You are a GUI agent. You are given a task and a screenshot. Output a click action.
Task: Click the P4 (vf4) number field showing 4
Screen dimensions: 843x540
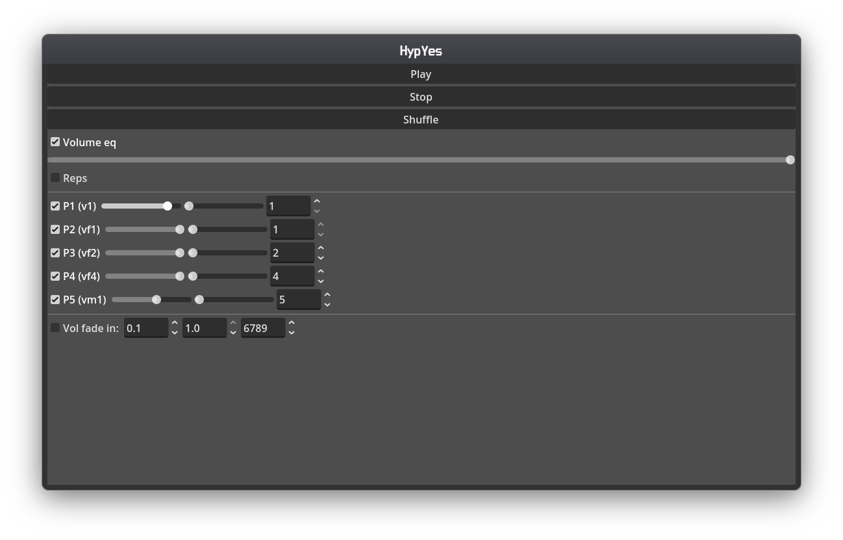[x=292, y=276]
